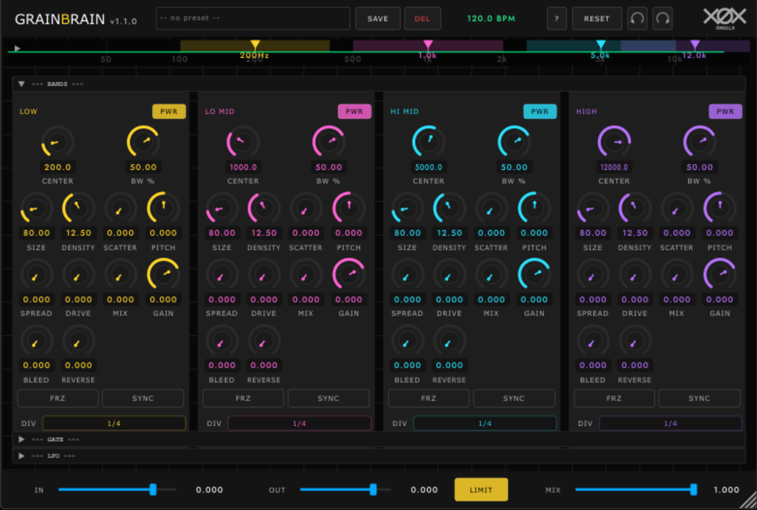
Task: Click the HIGH band MIX knob
Action: click(676, 274)
